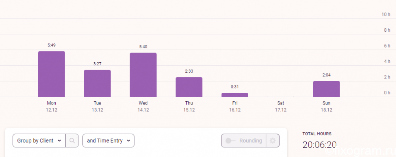Click the Rounding label text
The image size is (396, 157).
[x=250, y=141]
